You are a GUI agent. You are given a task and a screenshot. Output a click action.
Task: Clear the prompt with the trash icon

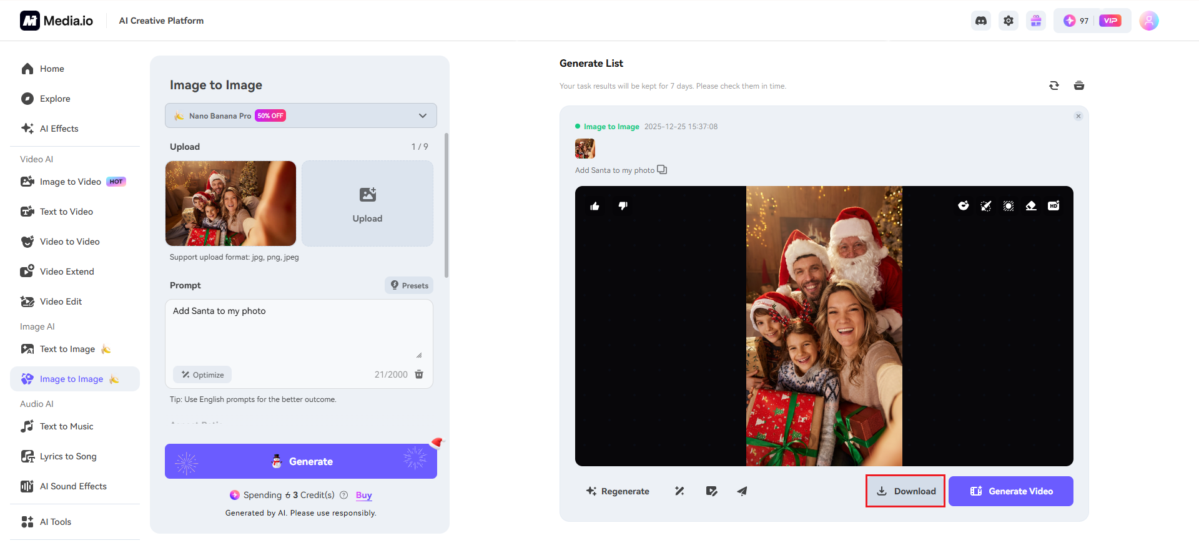coord(419,374)
